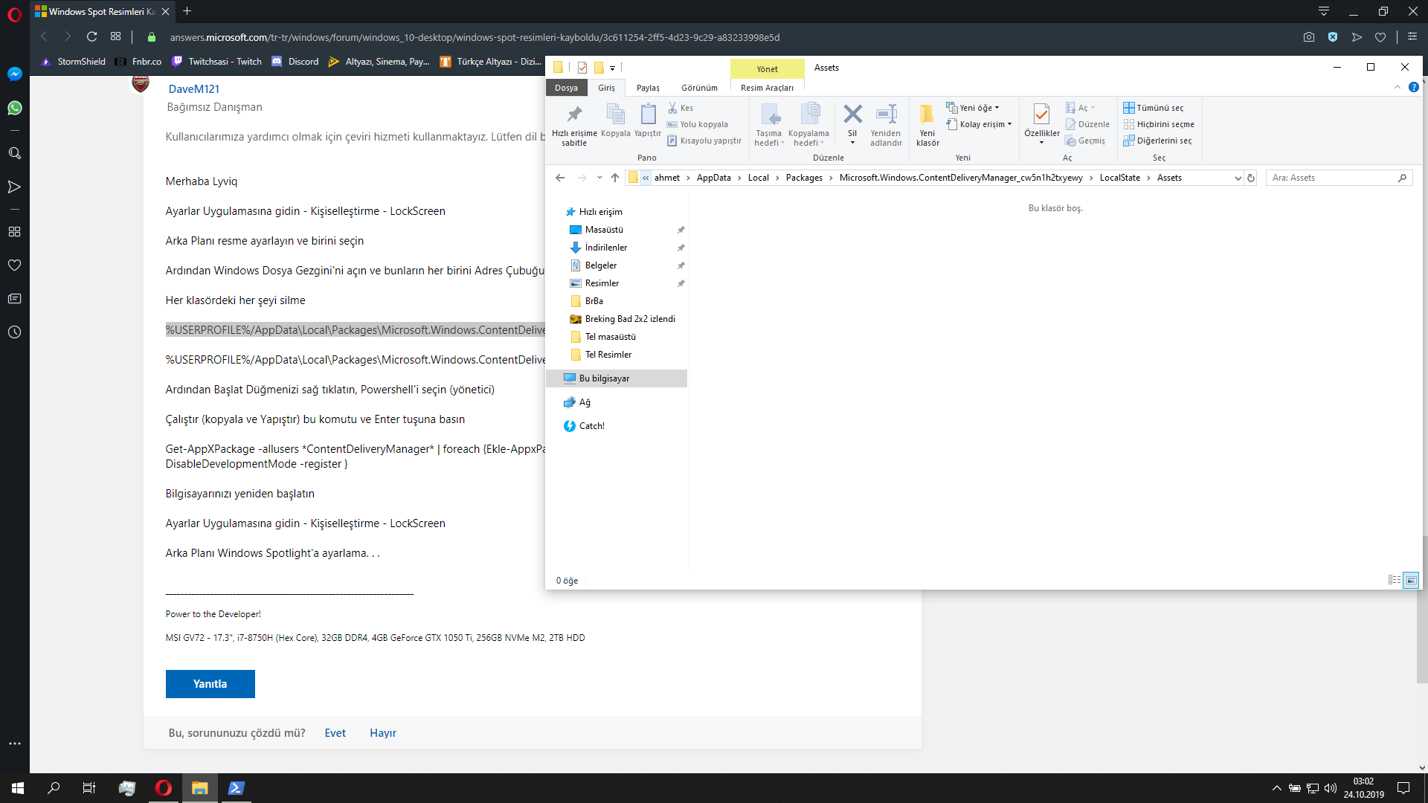1428x803 pixels.
Task: Open Messenger in Opera sidebar
Action: click(x=14, y=74)
